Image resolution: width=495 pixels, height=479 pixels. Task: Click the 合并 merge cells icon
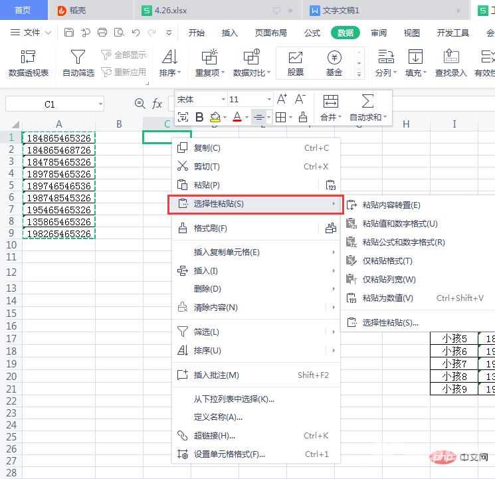tap(330, 101)
